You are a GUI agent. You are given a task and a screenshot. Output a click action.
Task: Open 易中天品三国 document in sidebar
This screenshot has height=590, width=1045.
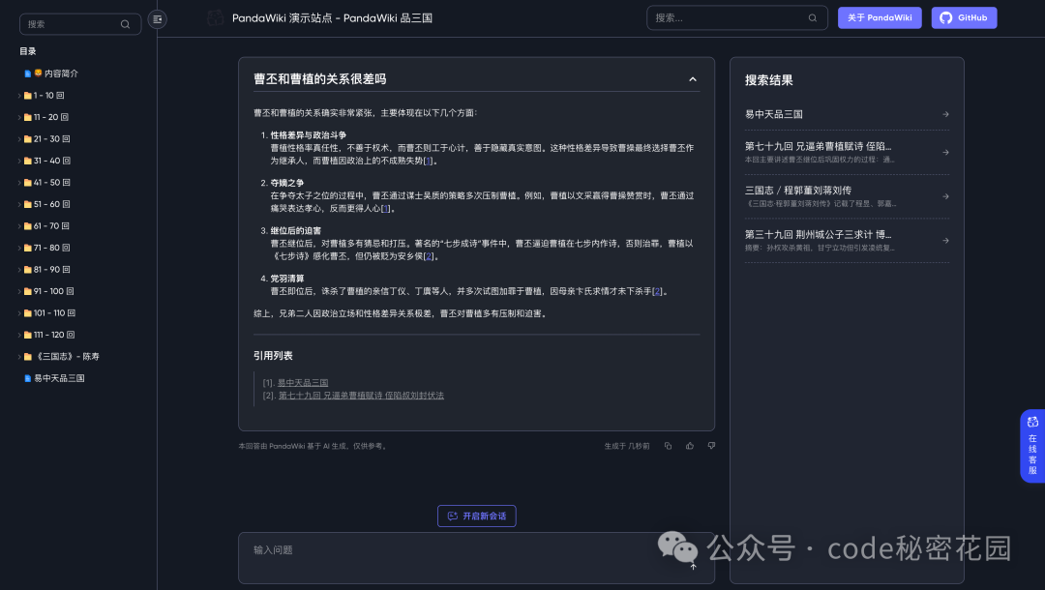tap(59, 378)
